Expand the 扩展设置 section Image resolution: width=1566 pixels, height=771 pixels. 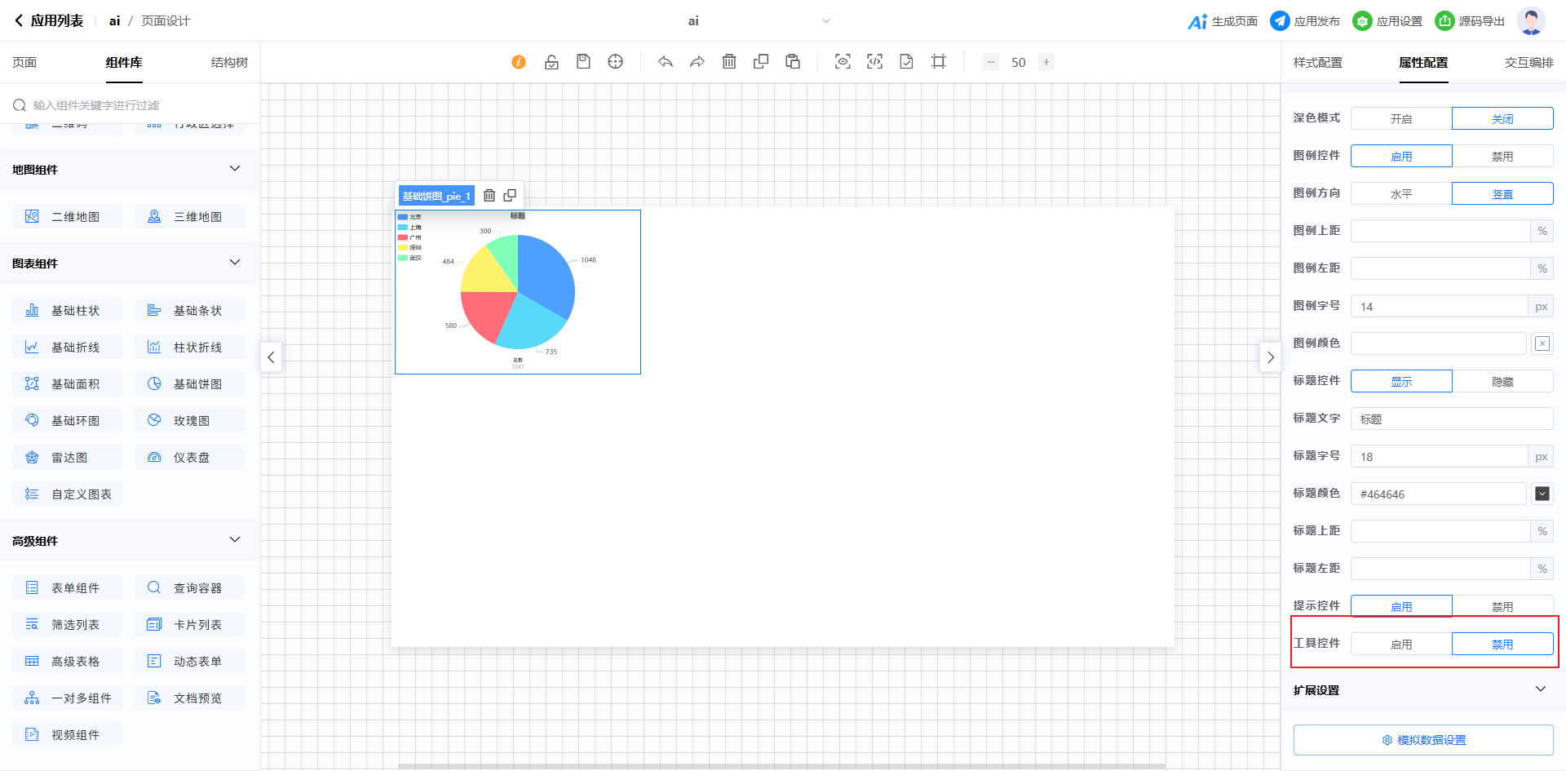click(1540, 689)
